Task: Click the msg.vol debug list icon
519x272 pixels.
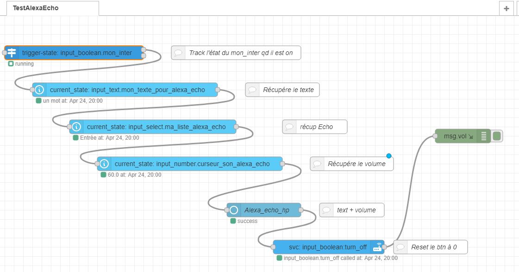Action: (x=484, y=136)
